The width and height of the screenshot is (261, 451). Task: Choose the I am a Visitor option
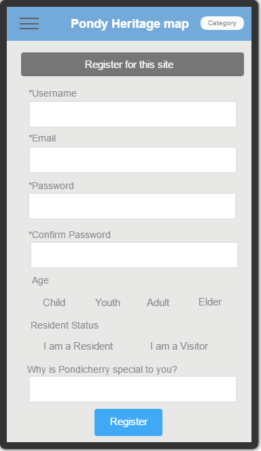coord(179,346)
